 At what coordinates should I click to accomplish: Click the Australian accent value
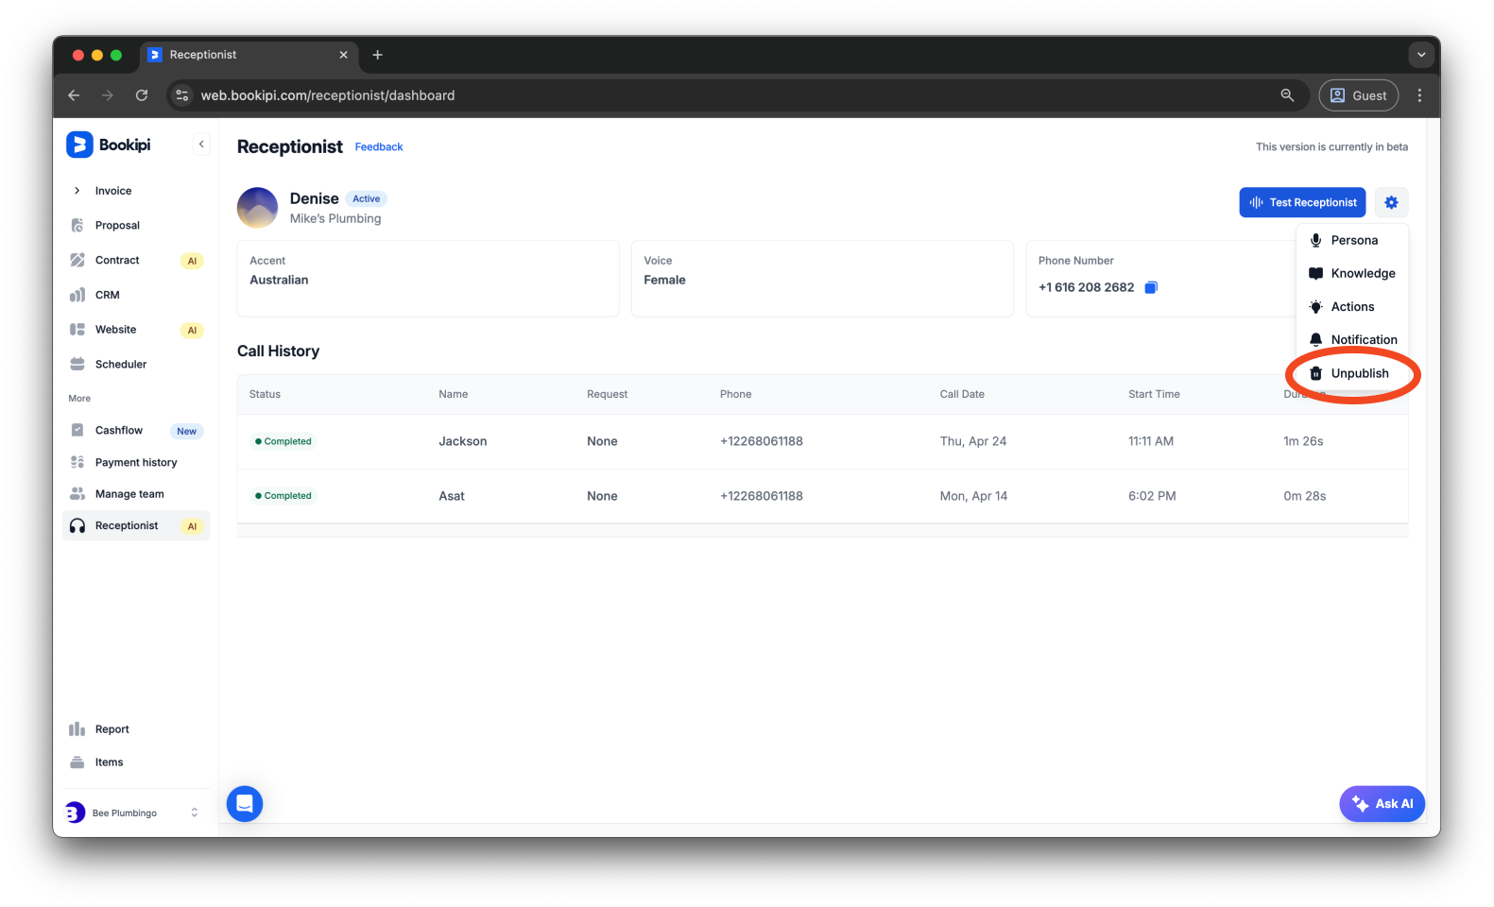click(279, 280)
